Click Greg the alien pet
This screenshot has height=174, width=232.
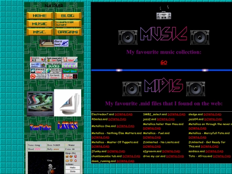pos(51,169)
